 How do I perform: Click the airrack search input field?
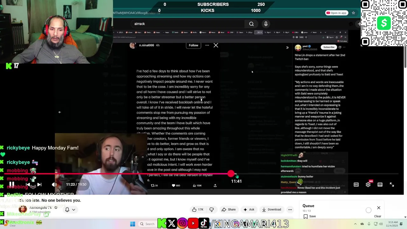tap(188, 24)
